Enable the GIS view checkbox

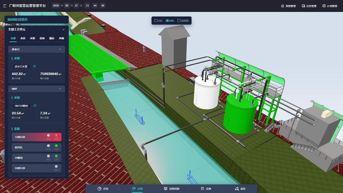156,21
